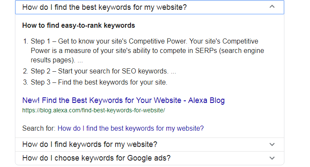Click the "How to find easy-to-rank keywords" heading
This screenshot has height=167, width=310.
[78, 25]
